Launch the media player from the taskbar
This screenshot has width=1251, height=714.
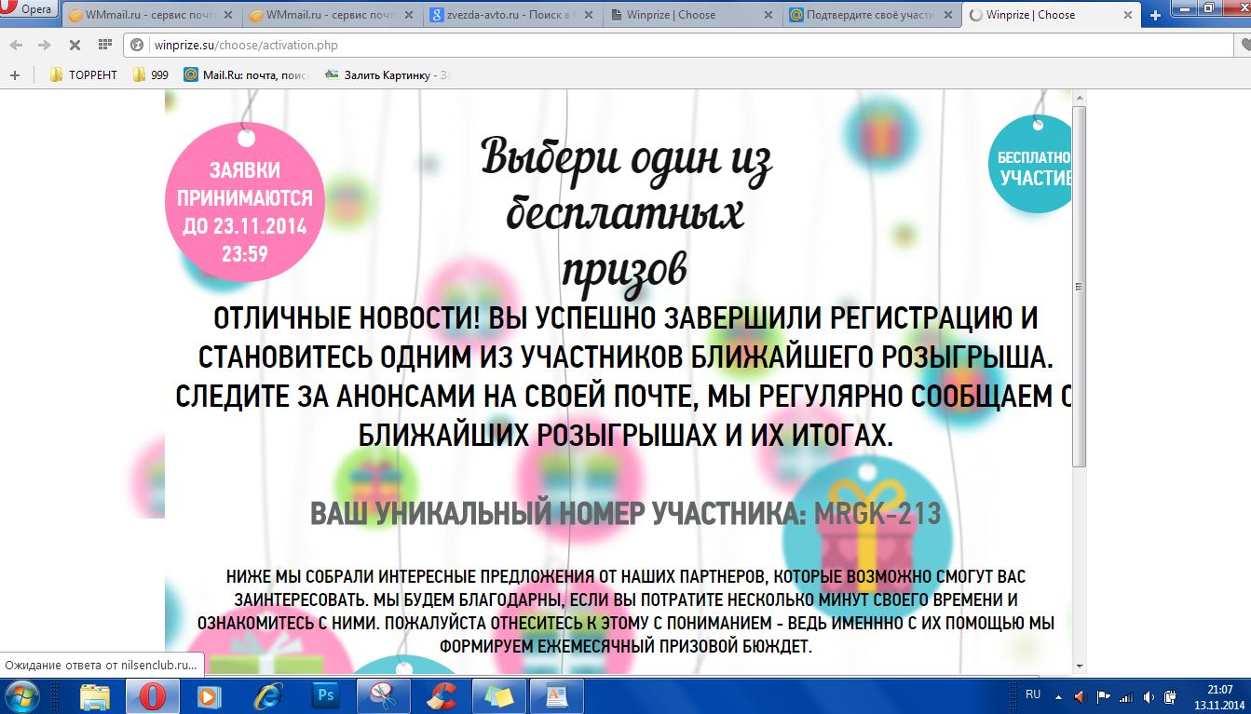(211, 696)
